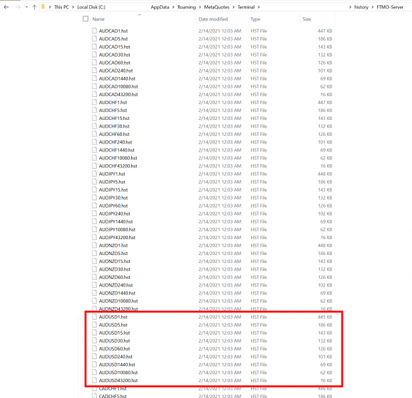Select file icon of AUDJPY1.hst

(94, 174)
